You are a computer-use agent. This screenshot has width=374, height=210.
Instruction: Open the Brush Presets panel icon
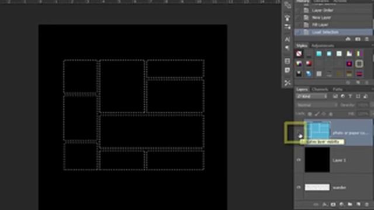coord(288,26)
